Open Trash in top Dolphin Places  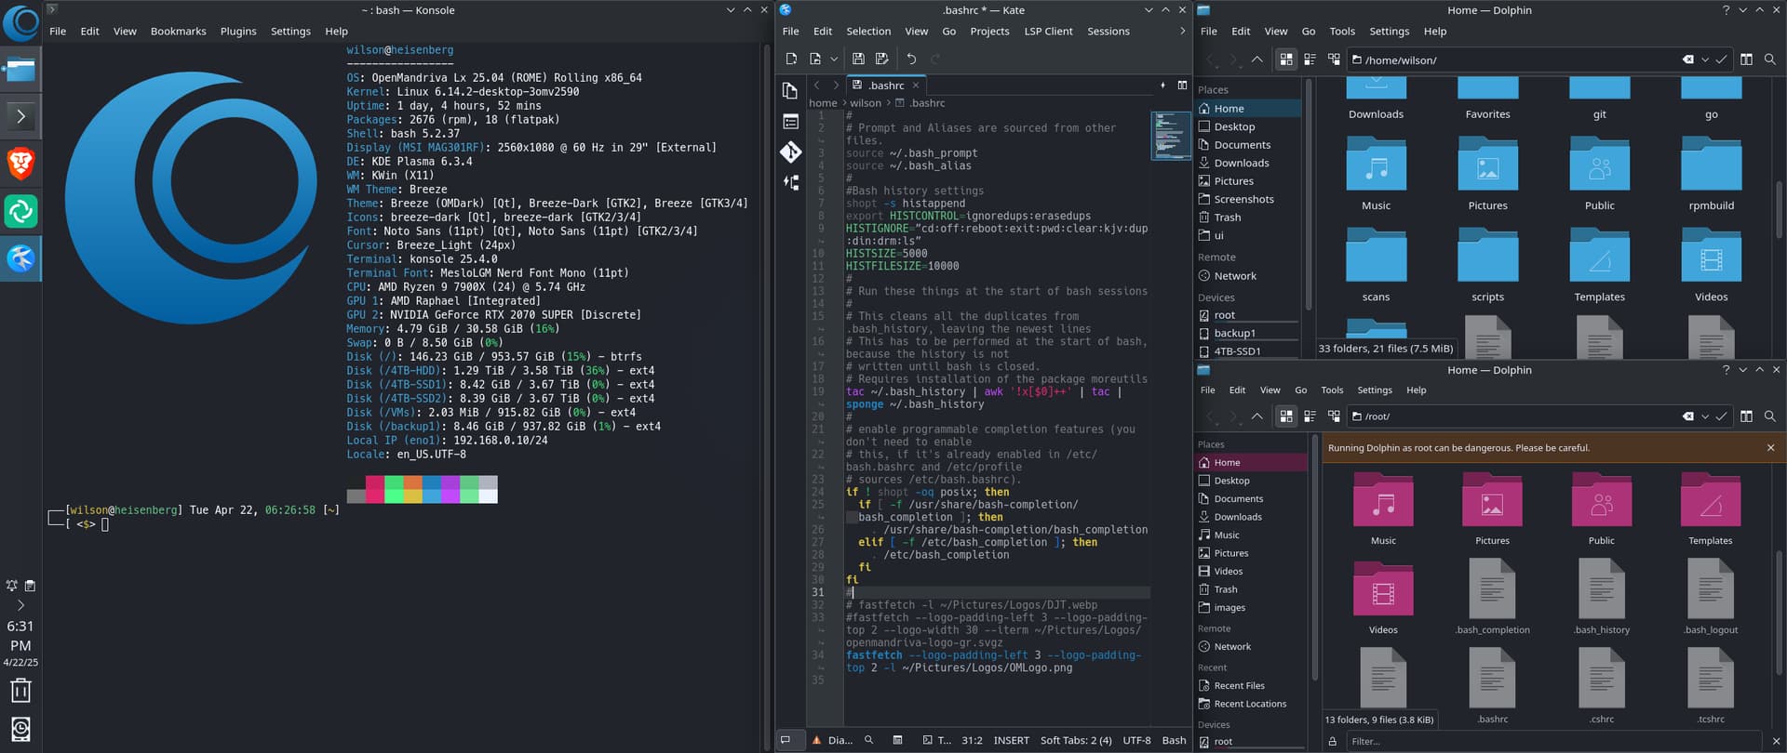(x=1227, y=217)
